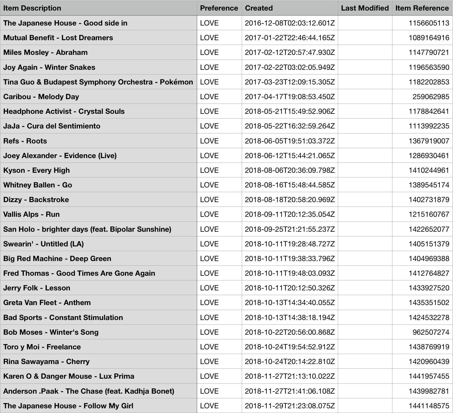Click the Last Modified column header

(x=365, y=8)
